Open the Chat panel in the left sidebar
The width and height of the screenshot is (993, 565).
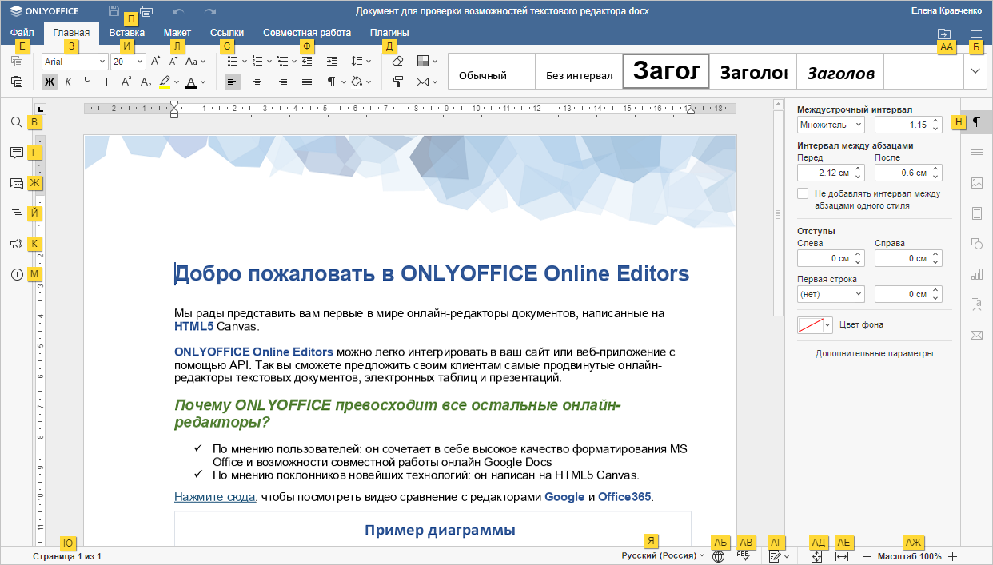coord(17,183)
